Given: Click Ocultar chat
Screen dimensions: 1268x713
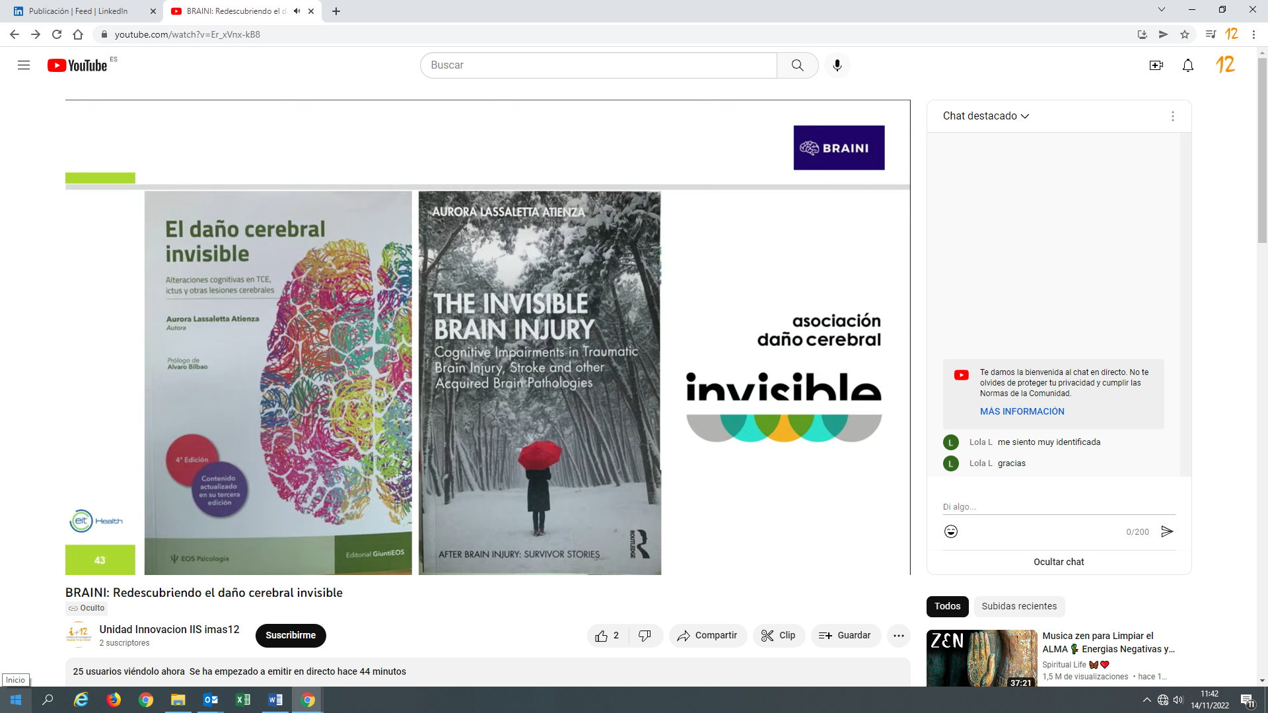Looking at the screenshot, I should point(1059,562).
